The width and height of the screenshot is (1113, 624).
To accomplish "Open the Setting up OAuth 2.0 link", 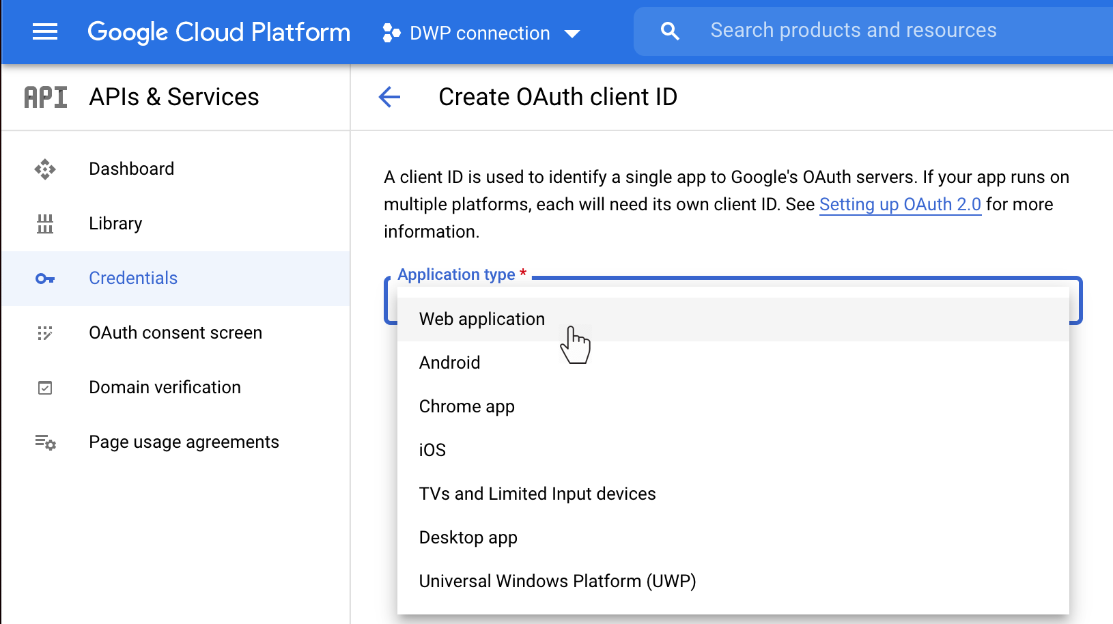I will (900, 204).
